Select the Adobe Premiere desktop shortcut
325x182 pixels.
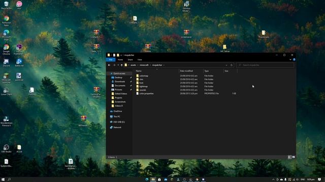19,50
